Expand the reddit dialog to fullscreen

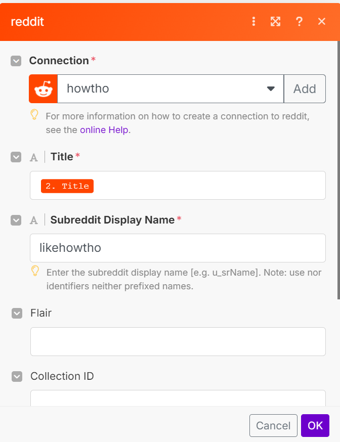click(275, 21)
